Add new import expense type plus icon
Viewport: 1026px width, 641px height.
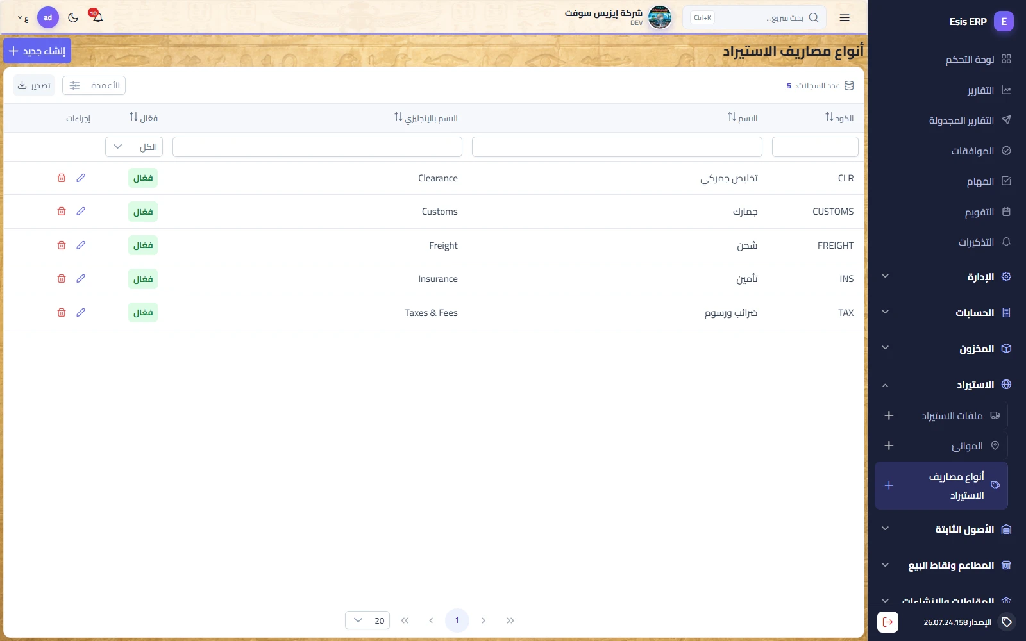point(889,485)
